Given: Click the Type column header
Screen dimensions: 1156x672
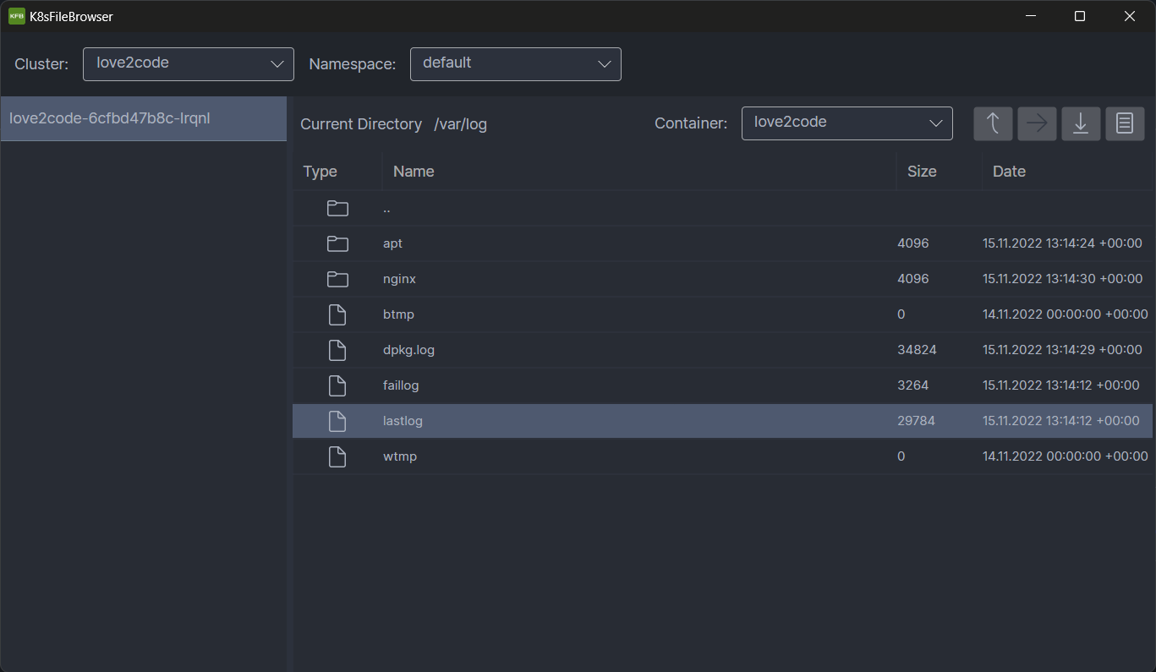Looking at the screenshot, I should [321, 172].
